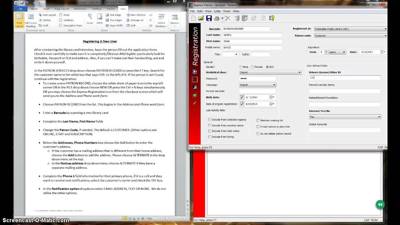Viewport: 400px width, 225px height.
Task: Save the patron record with the floppy disk icon
Action: click(209, 18)
